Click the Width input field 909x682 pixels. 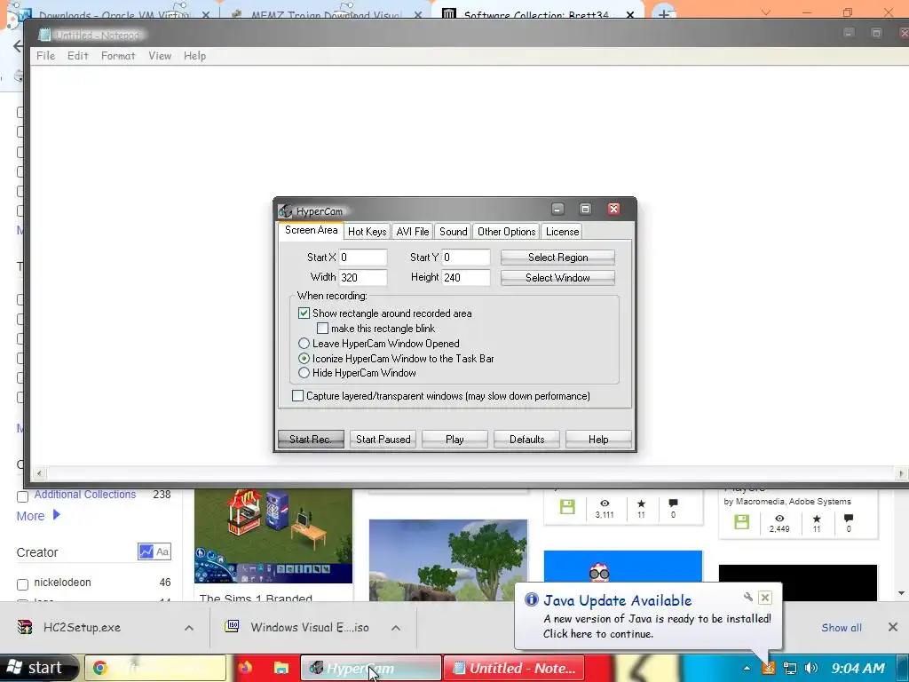363,277
